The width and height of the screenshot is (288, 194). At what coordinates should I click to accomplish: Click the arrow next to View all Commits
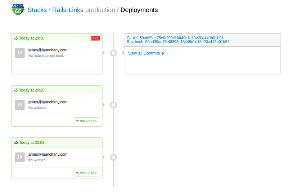[x=163, y=53]
